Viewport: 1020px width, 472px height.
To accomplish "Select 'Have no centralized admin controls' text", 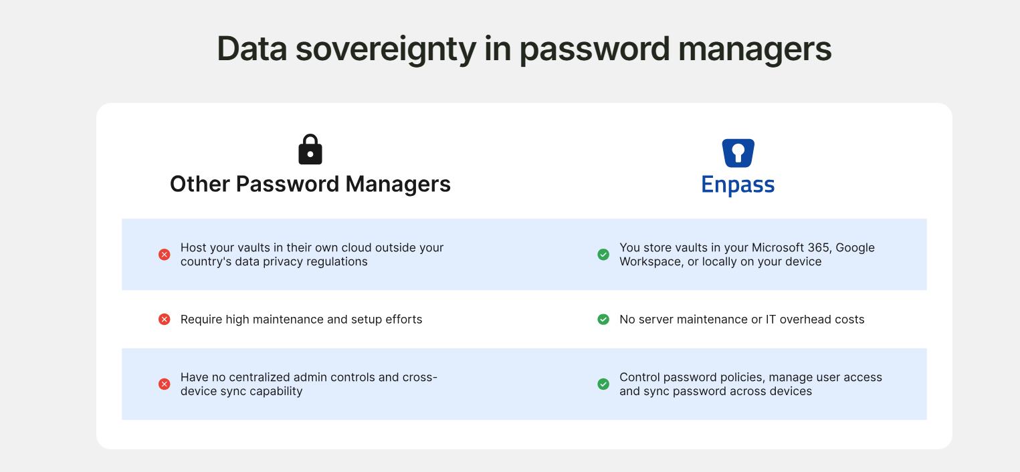I will [308, 377].
